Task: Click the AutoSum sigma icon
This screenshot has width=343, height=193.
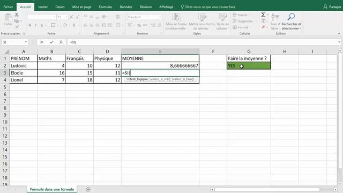Action: (x=263, y=15)
